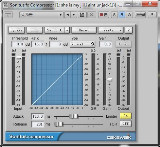Viewport: 160px width, 147px height.
Task: Click the Bypass button
Action: point(17,30)
